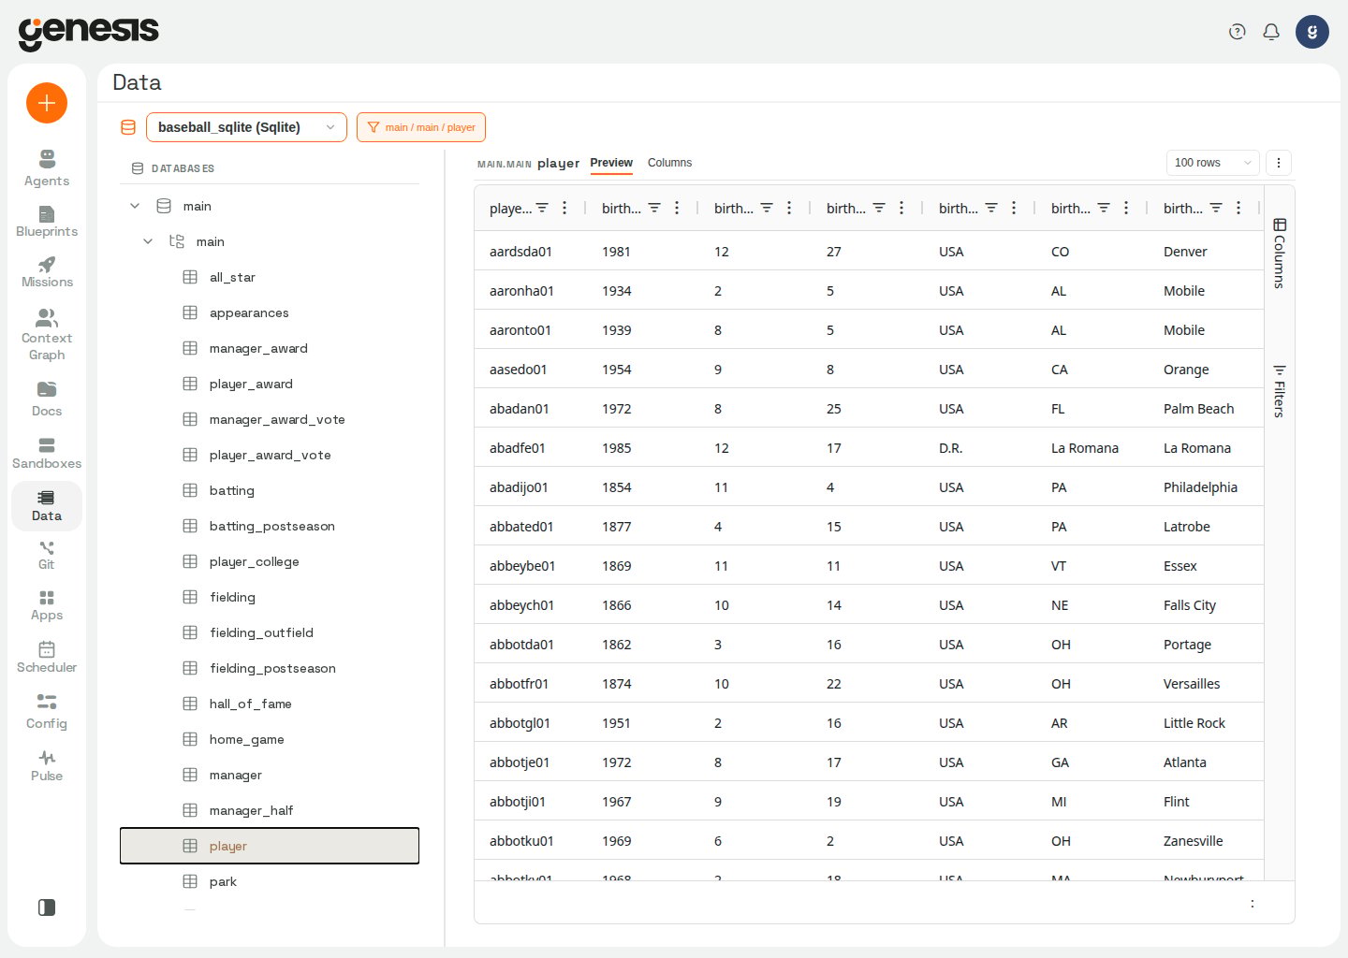
Task: Open the Agents section
Action: (x=47, y=168)
